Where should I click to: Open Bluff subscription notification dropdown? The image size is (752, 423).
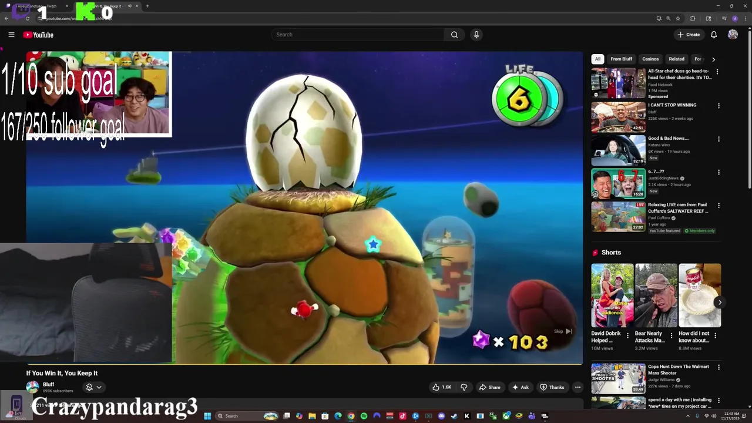(x=93, y=387)
